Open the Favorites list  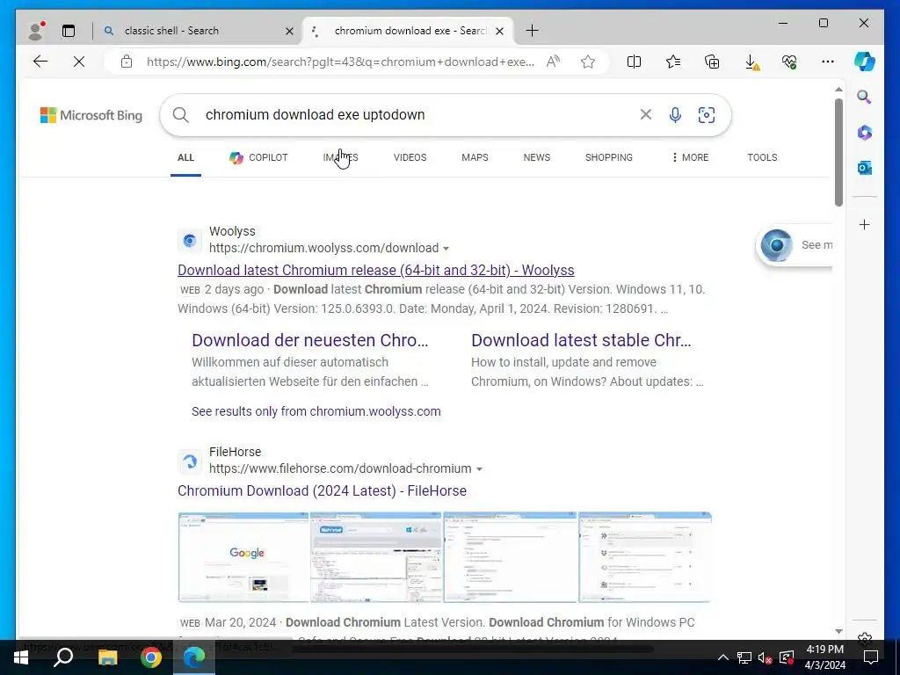673,62
